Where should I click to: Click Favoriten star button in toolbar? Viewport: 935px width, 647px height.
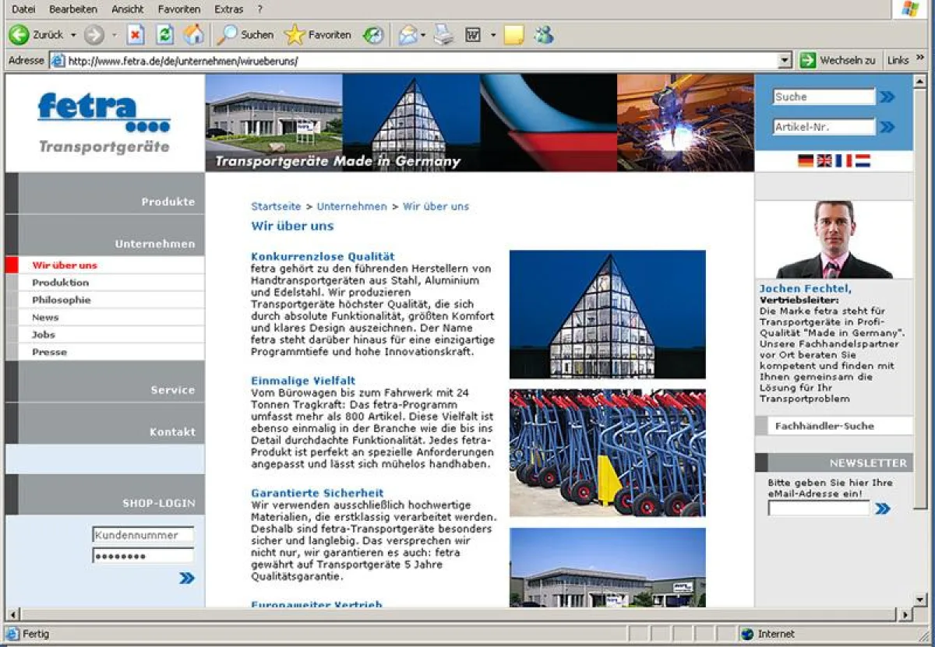(x=317, y=35)
